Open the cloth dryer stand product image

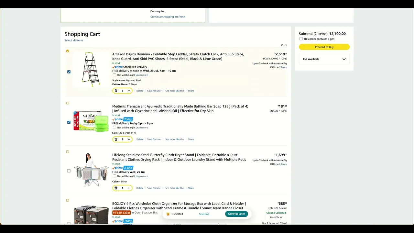click(x=91, y=170)
